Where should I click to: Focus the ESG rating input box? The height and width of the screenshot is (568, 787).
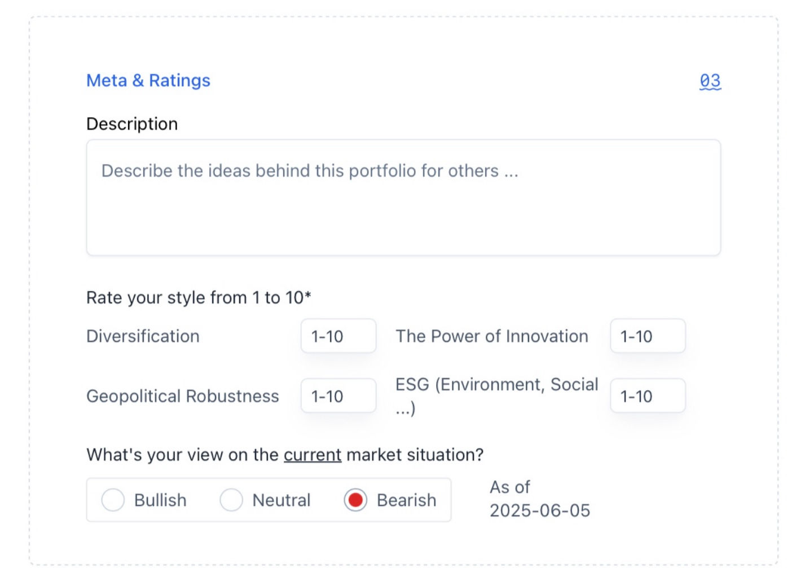coord(648,396)
